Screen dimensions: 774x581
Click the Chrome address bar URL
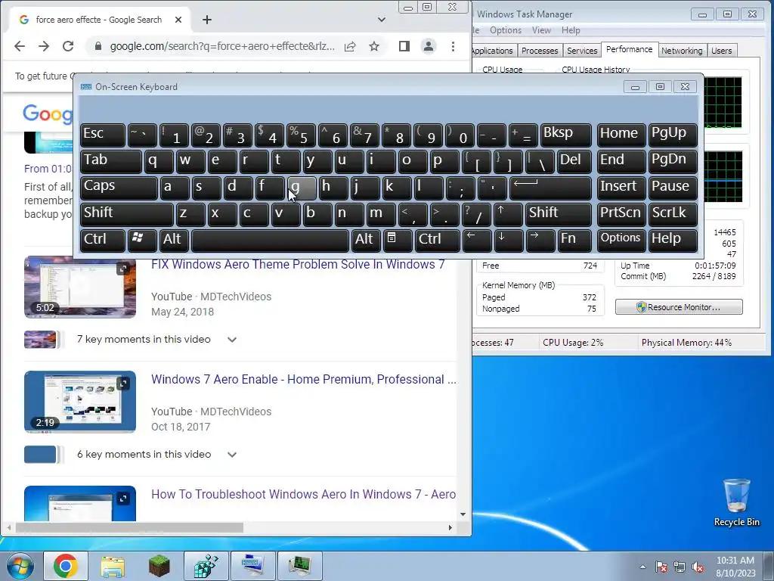tap(222, 46)
